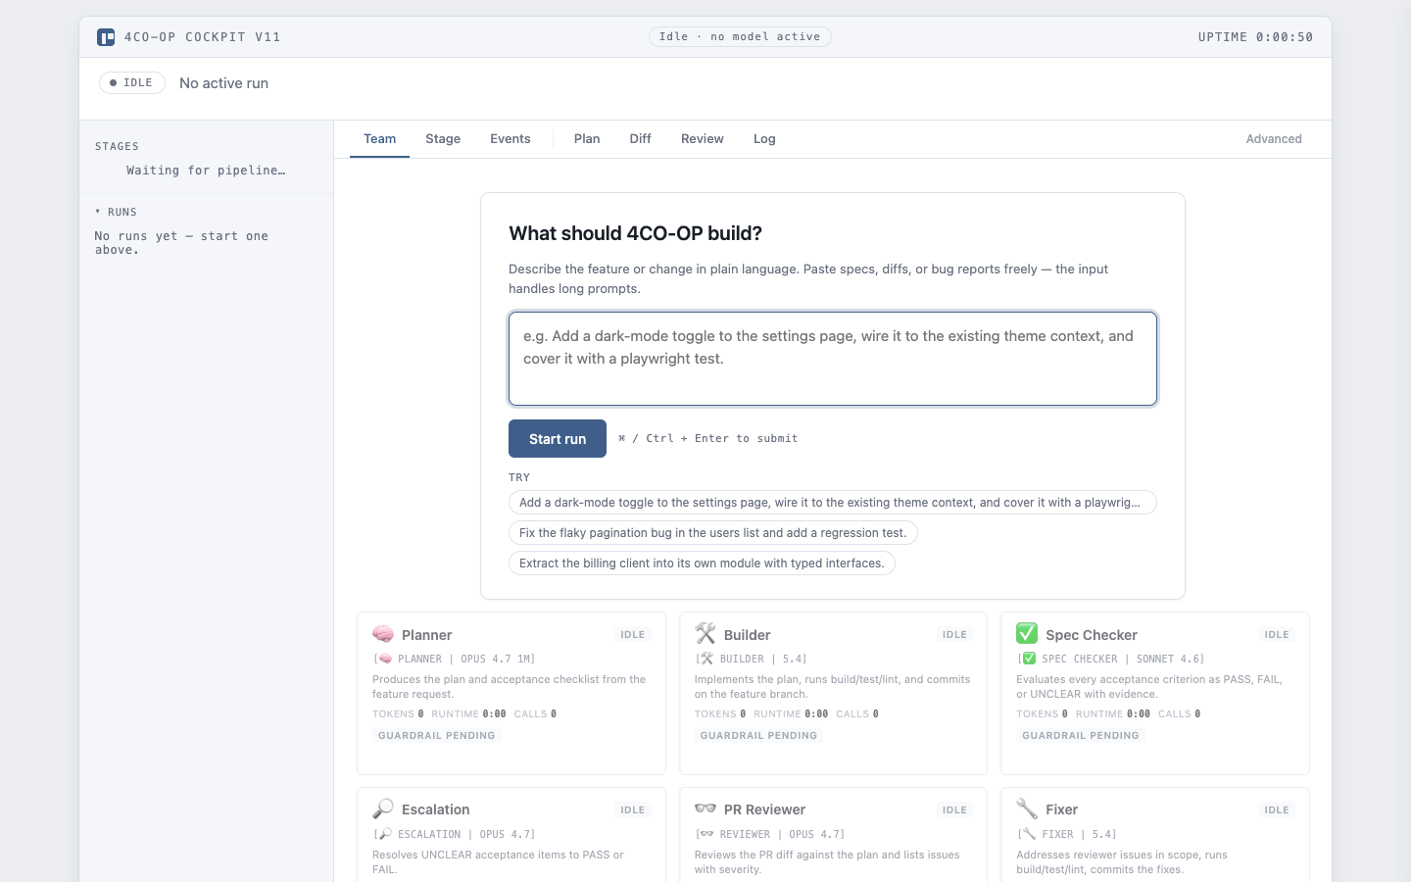Switch to the Plan tab
The image size is (1411, 882).
(x=587, y=139)
